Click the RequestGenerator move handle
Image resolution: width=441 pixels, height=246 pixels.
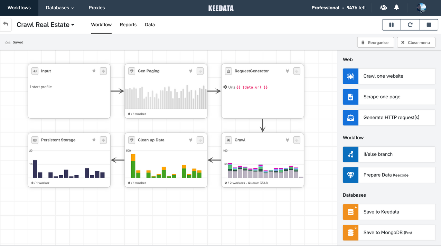tap(297, 71)
